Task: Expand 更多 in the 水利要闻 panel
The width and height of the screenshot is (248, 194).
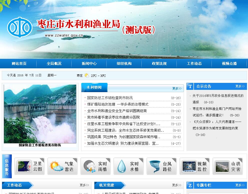Action: pos(177,88)
